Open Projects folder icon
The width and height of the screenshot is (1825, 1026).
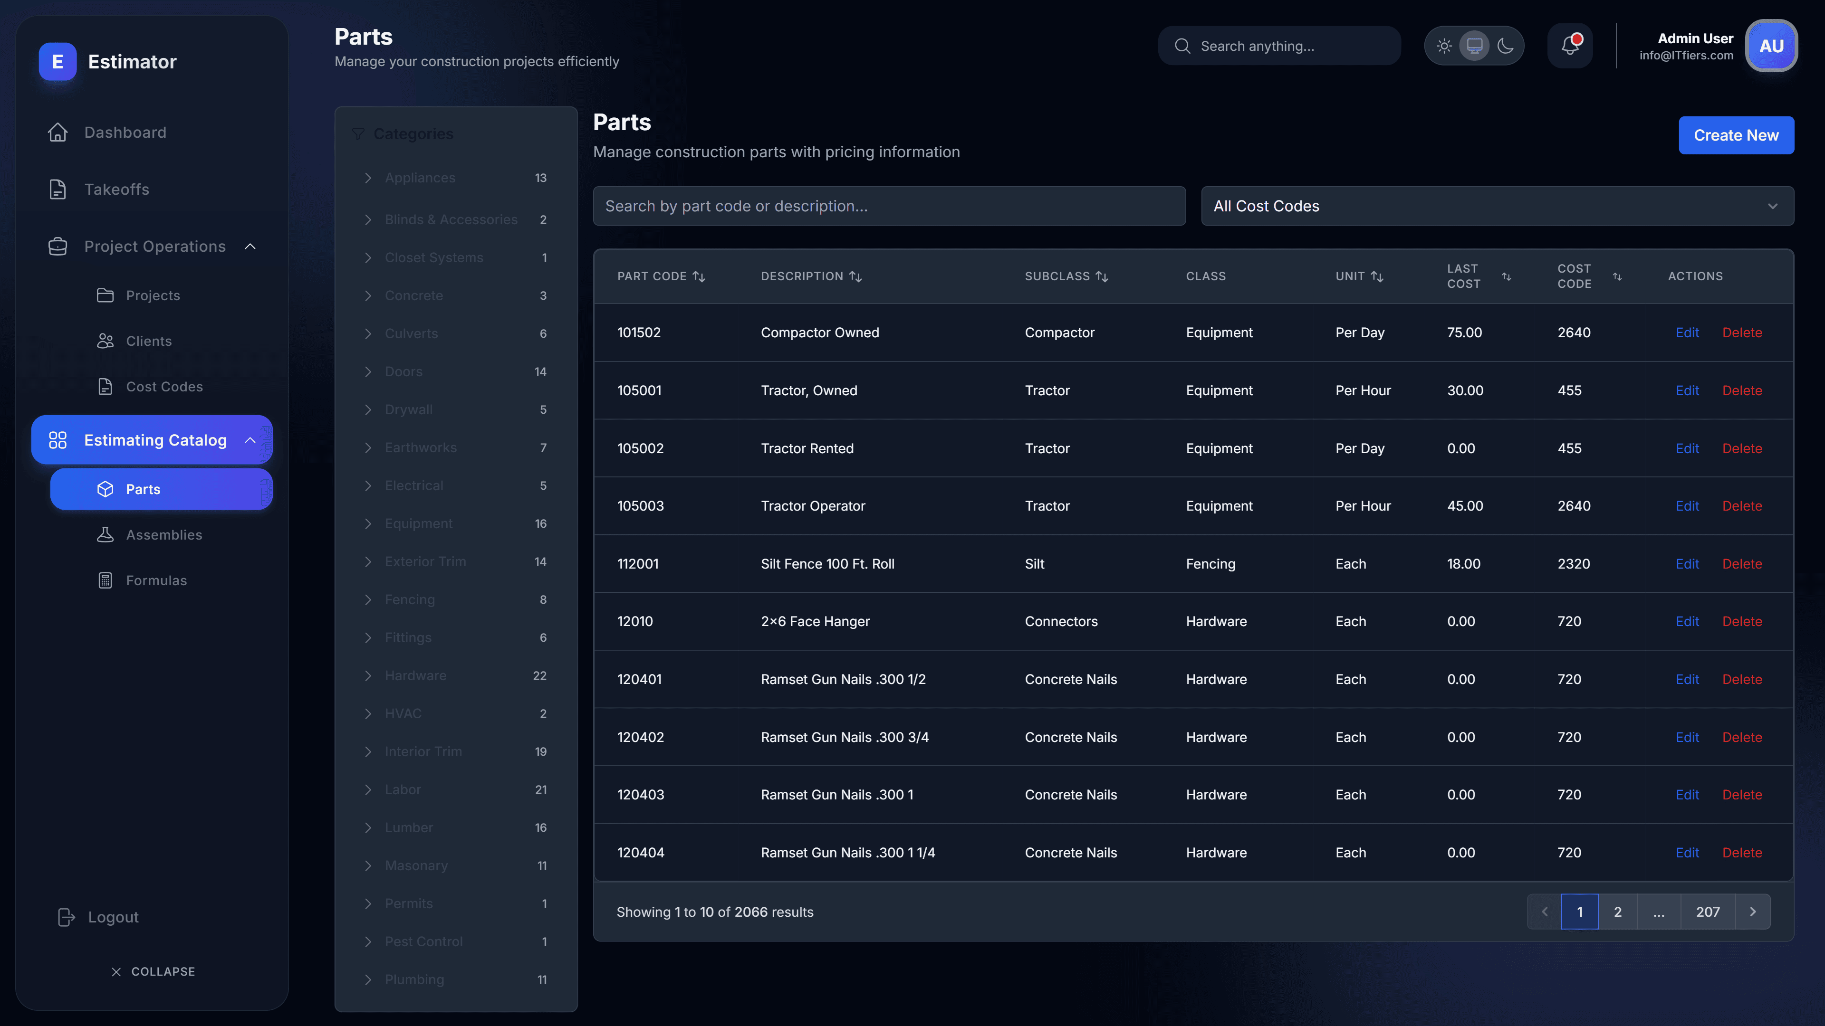(x=105, y=295)
